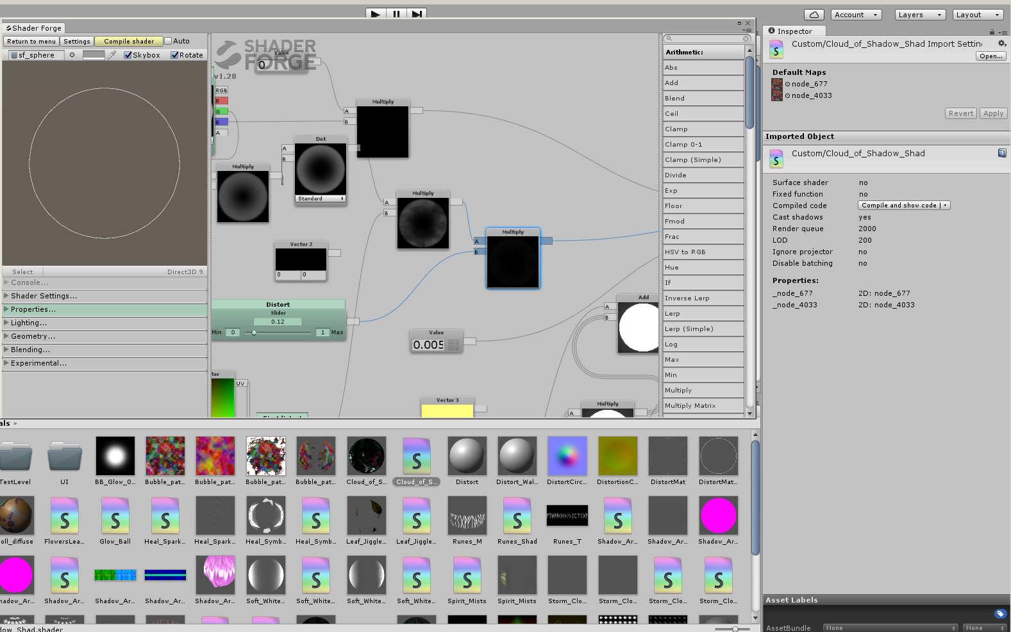Click the project thumbnail size slider

(734, 629)
